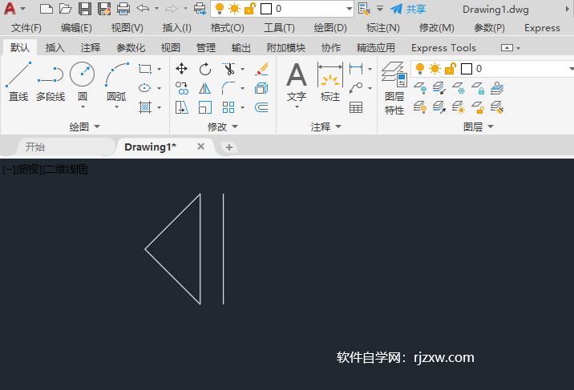Image resolution: width=574 pixels, height=390 pixels.
Task: Click the Linear dimension icon
Action: point(356,69)
